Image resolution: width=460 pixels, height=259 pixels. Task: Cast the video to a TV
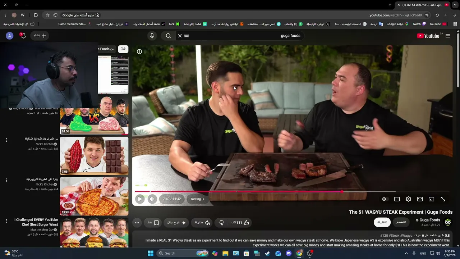click(431, 199)
